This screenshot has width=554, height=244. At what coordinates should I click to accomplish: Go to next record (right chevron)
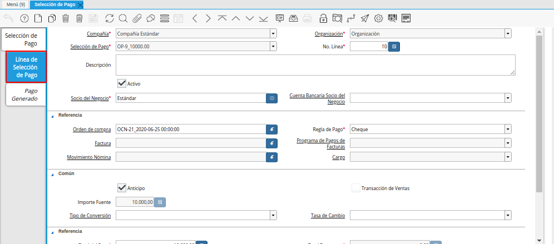click(209, 18)
